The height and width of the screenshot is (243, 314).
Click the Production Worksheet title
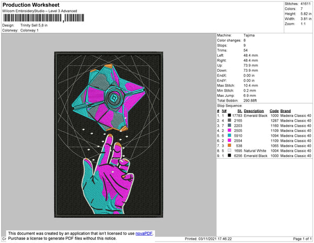coord(31,5)
